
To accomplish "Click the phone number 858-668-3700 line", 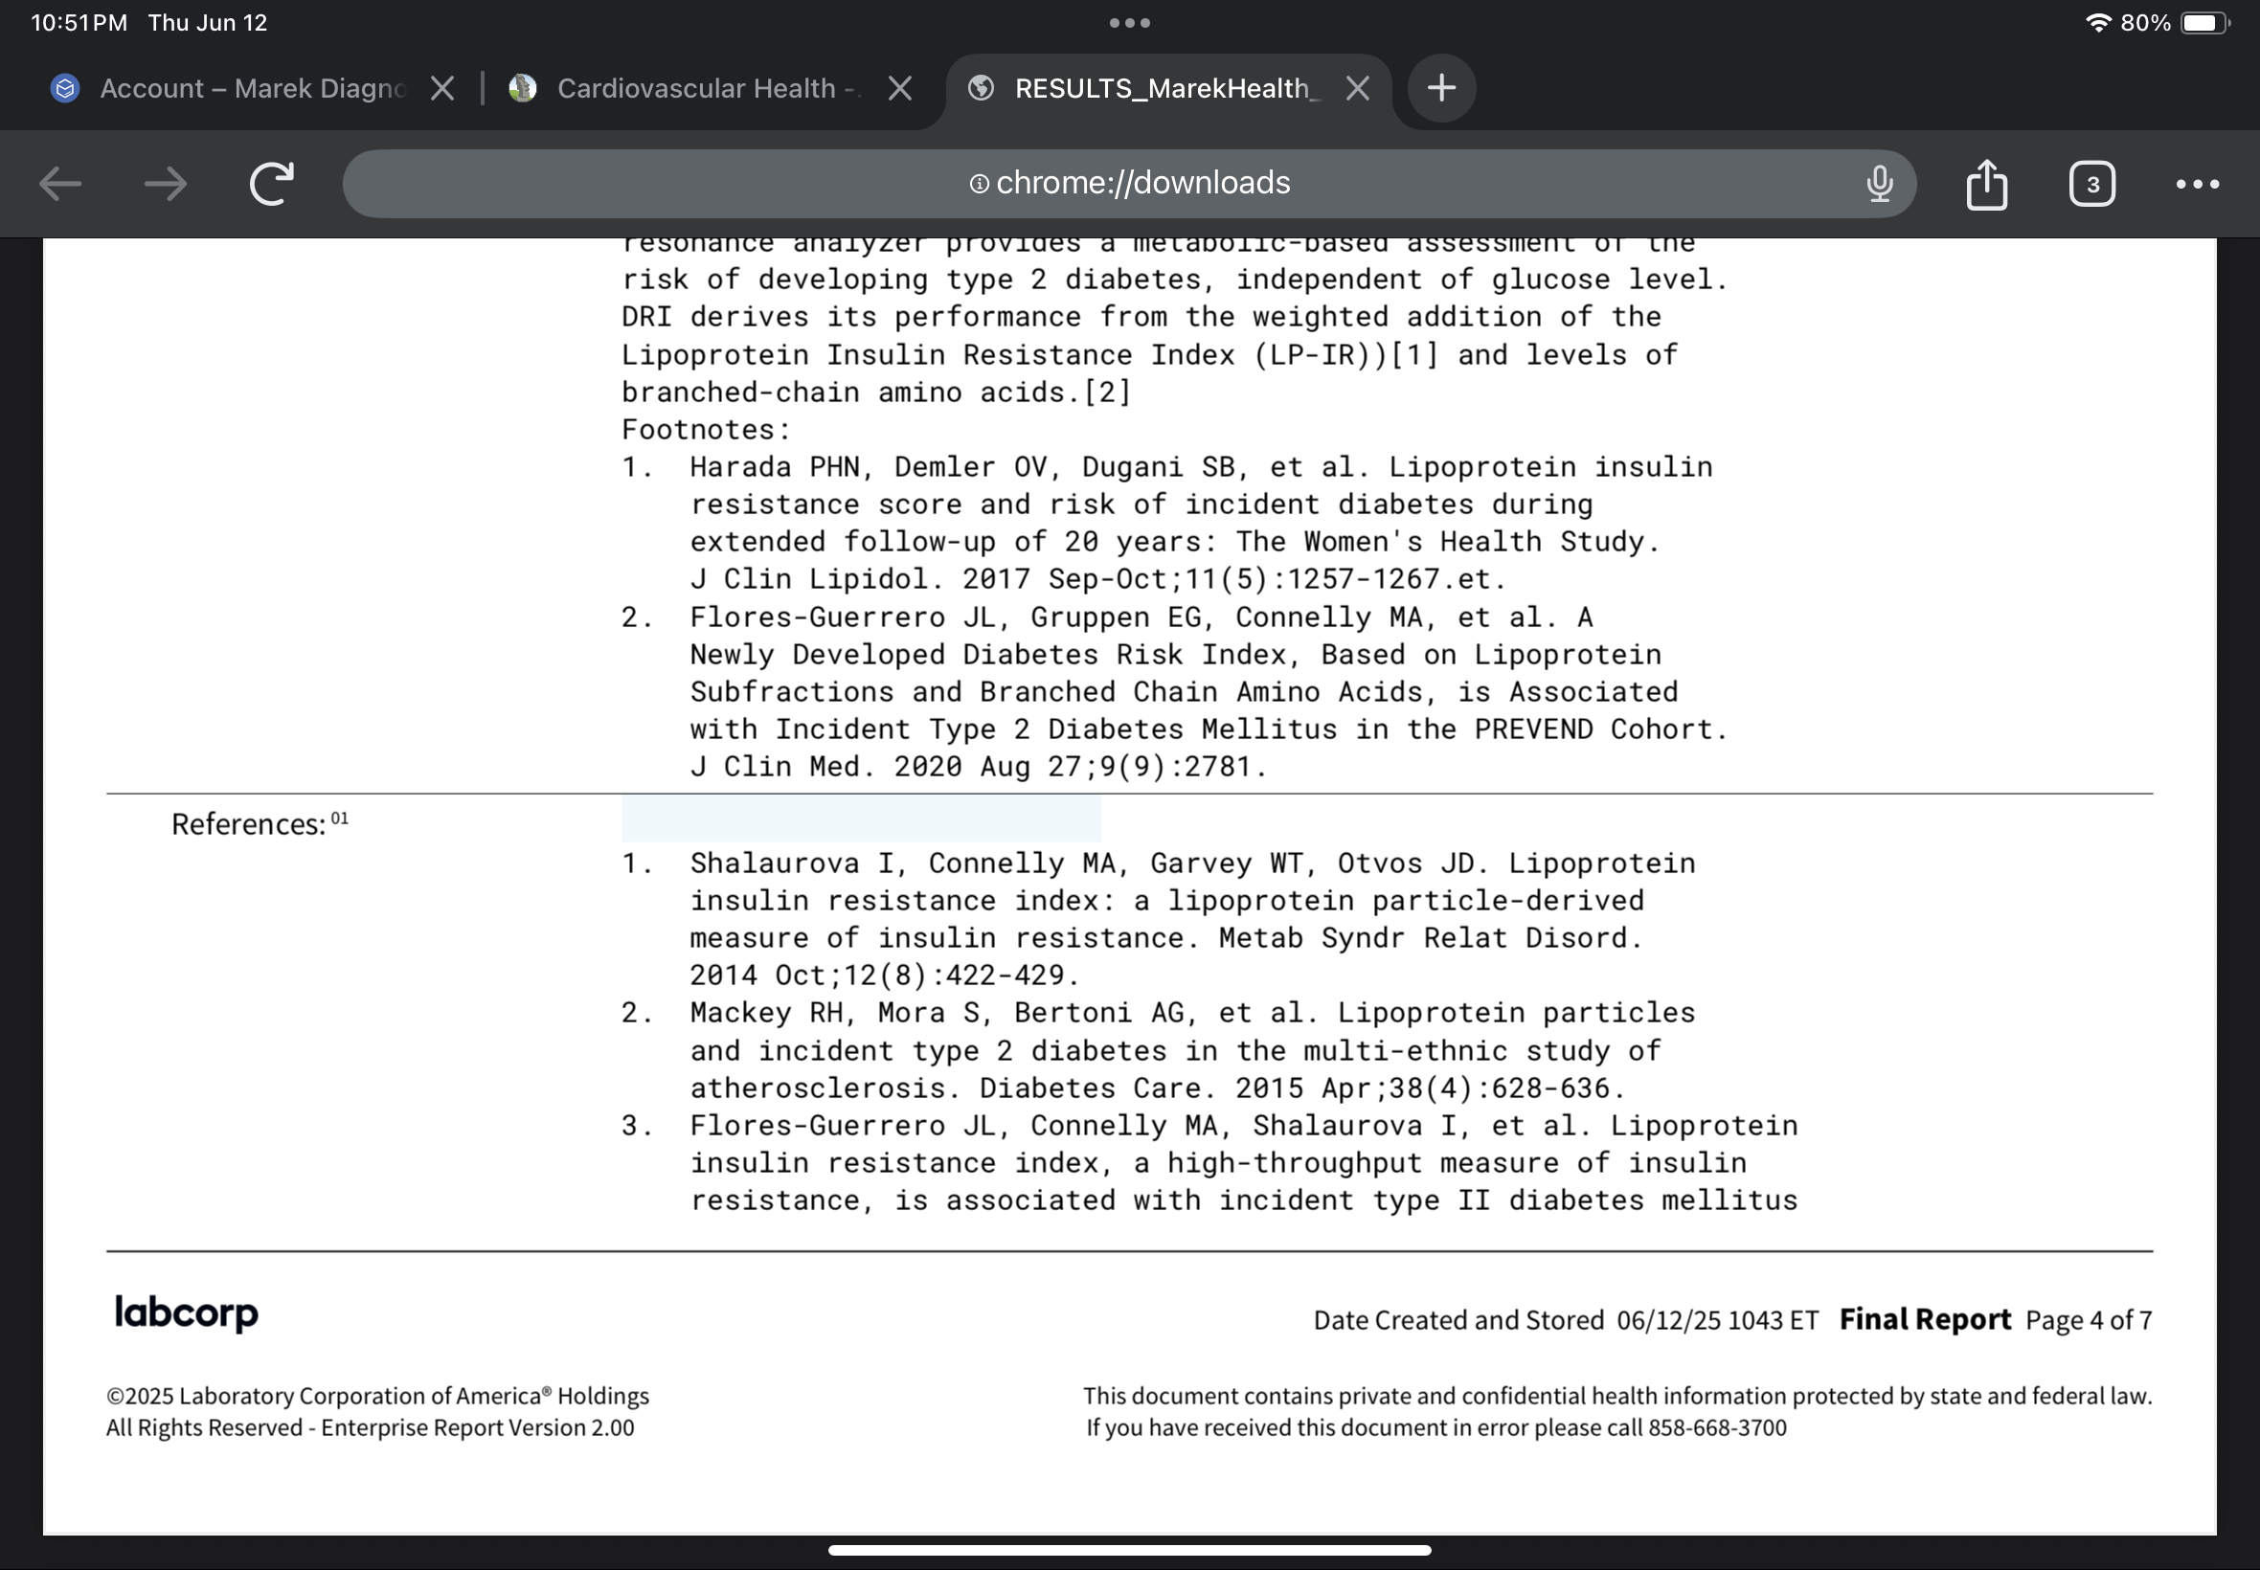I will (x=1436, y=1428).
